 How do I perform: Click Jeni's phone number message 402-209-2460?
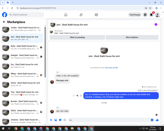coord(62,111)
